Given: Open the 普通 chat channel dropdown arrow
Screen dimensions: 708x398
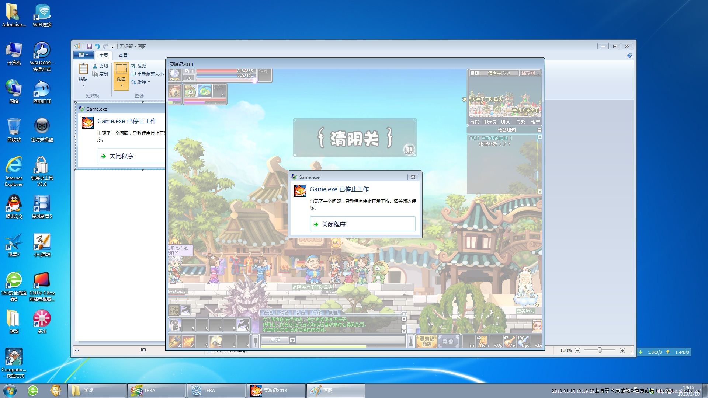Looking at the screenshot, I should [x=292, y=340].
